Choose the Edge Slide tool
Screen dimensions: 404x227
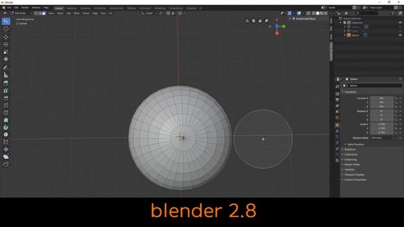[x=6, y=142]
